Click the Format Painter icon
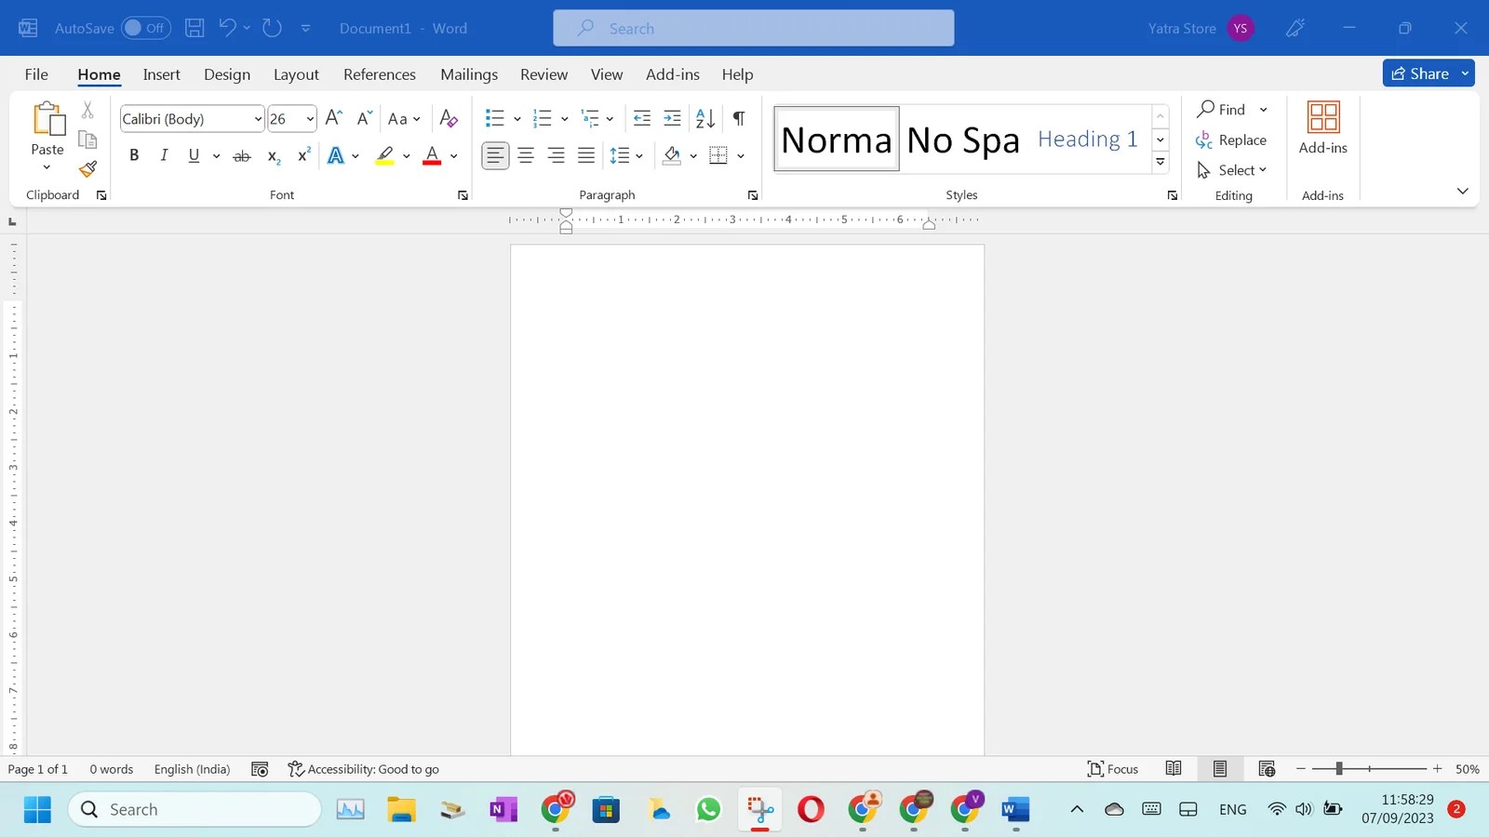The width and height of the screenshot is (1489, 837). pyautogui.click(x=87, y=169)
